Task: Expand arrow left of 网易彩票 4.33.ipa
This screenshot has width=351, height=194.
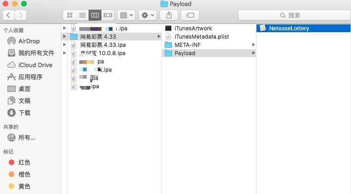Action: [65, 45]
